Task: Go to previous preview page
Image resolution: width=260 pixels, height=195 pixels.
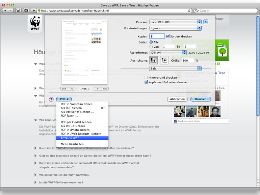Action: (72, 89)
